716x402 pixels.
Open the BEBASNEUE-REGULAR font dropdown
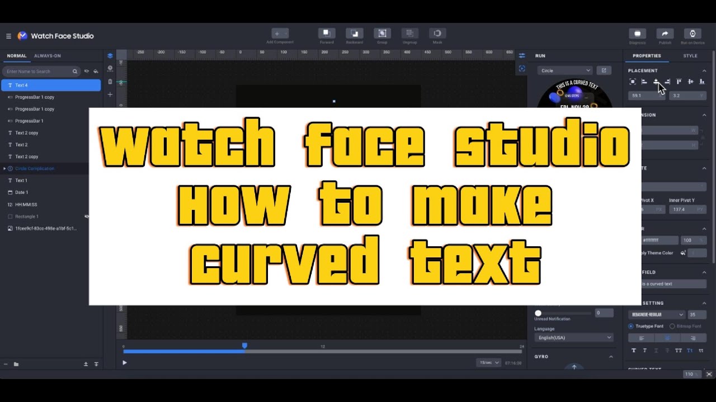point(657,314)
